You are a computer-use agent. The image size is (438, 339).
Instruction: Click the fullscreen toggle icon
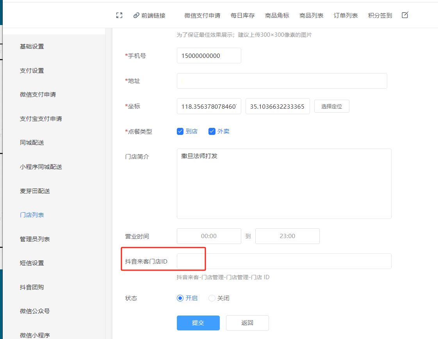119,15
